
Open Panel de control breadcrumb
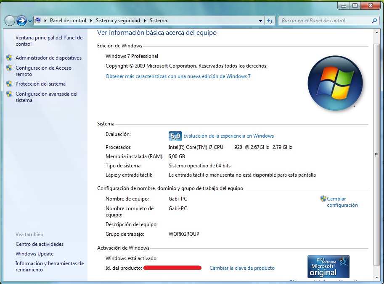click(x=68, y=21)
